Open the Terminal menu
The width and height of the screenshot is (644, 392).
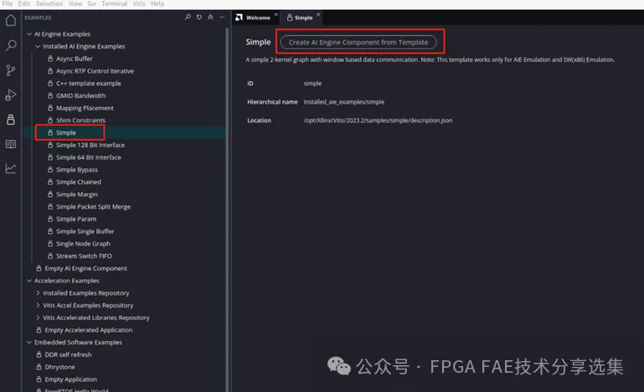(114, 3)
